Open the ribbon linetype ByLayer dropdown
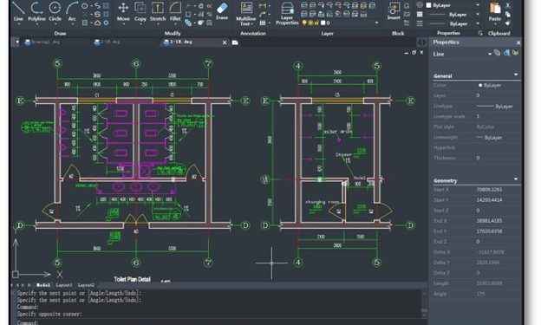 click(478, 15)
